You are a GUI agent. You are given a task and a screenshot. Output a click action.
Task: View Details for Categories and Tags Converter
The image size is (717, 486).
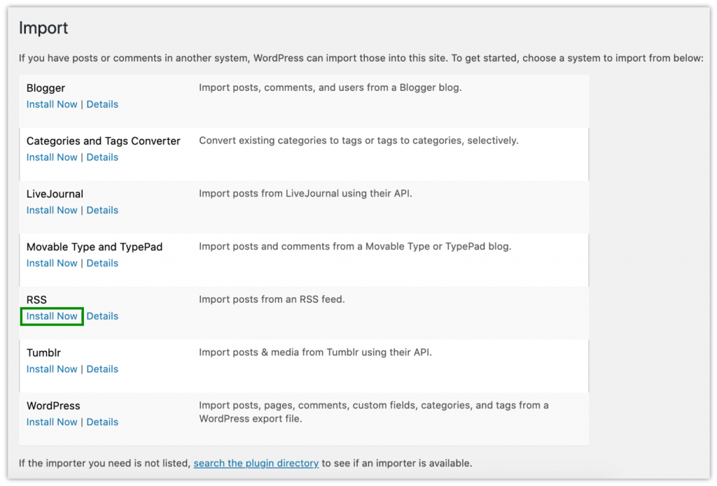click(x=102, y=157)
